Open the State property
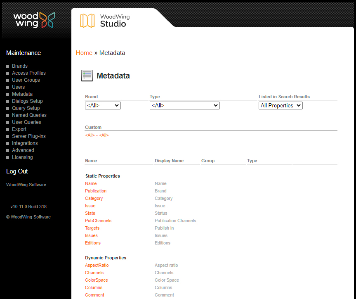The height and width of the screenshot is (299, 356). tap(90, 213)
